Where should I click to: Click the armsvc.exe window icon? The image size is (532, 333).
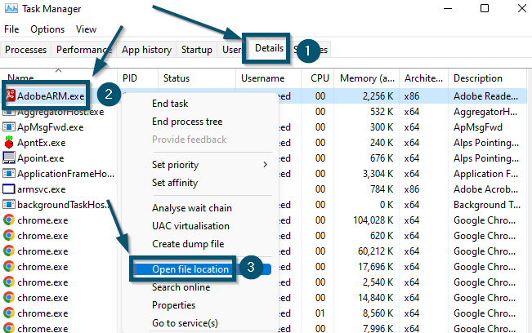click(9, 189)
